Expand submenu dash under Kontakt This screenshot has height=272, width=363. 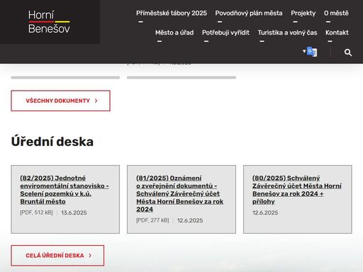(330, 41)
